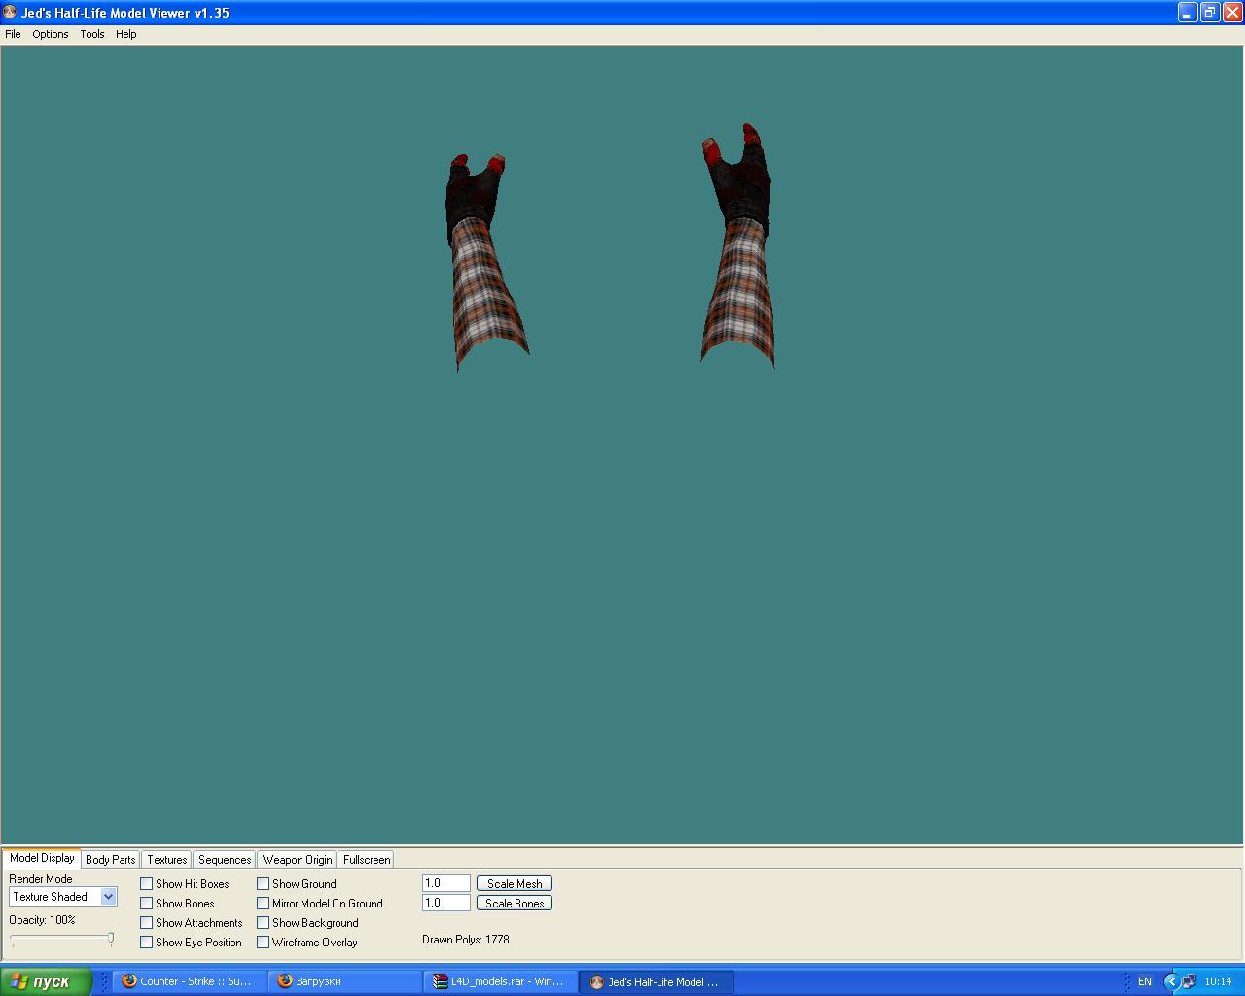Open the Windows Start button
Image resolution: width=1245 pixels, height=996 pixels.
[x=46, y=981]
